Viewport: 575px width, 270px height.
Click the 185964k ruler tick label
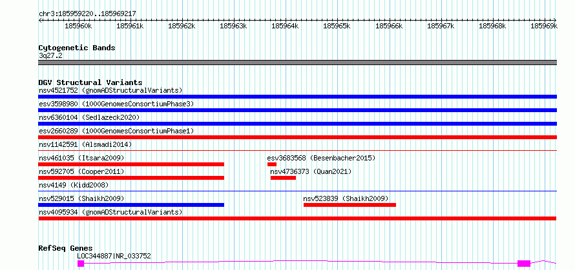click(x=285, y=26)
